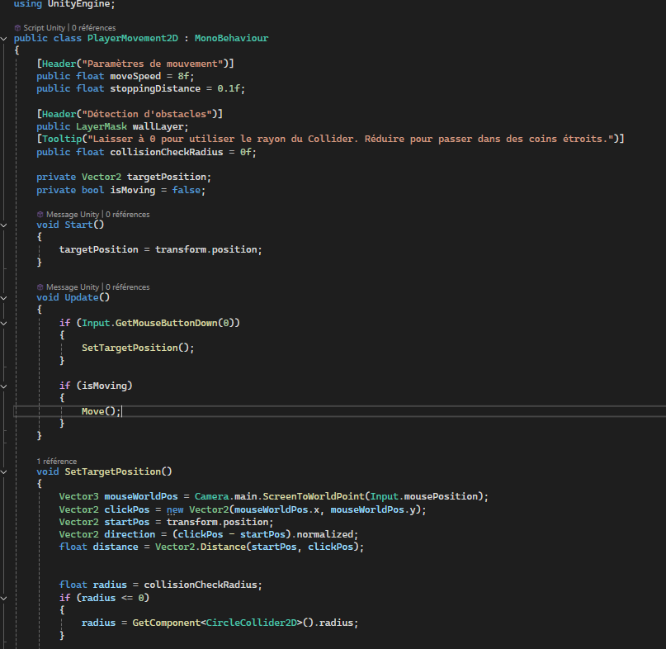The width and height of the screenshot is (666, 649).
Task: Click the '8f' value
Action: pyautogui.click(x=183, y=76)
